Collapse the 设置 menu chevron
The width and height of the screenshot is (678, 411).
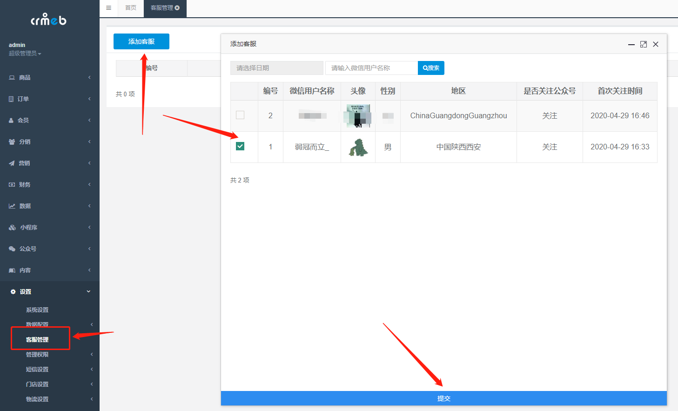coord(88,292)
